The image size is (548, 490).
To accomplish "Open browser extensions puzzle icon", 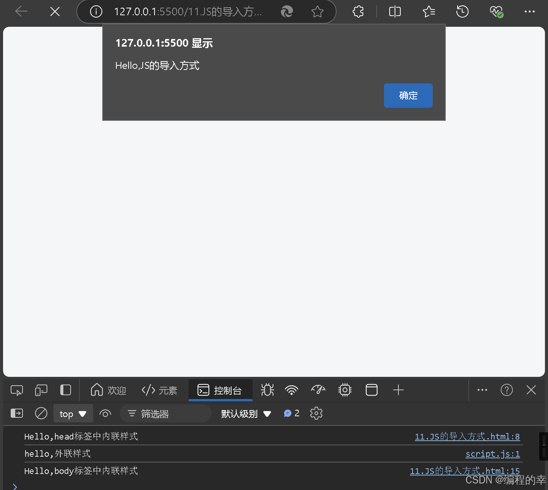I will [x=358, y=12].
